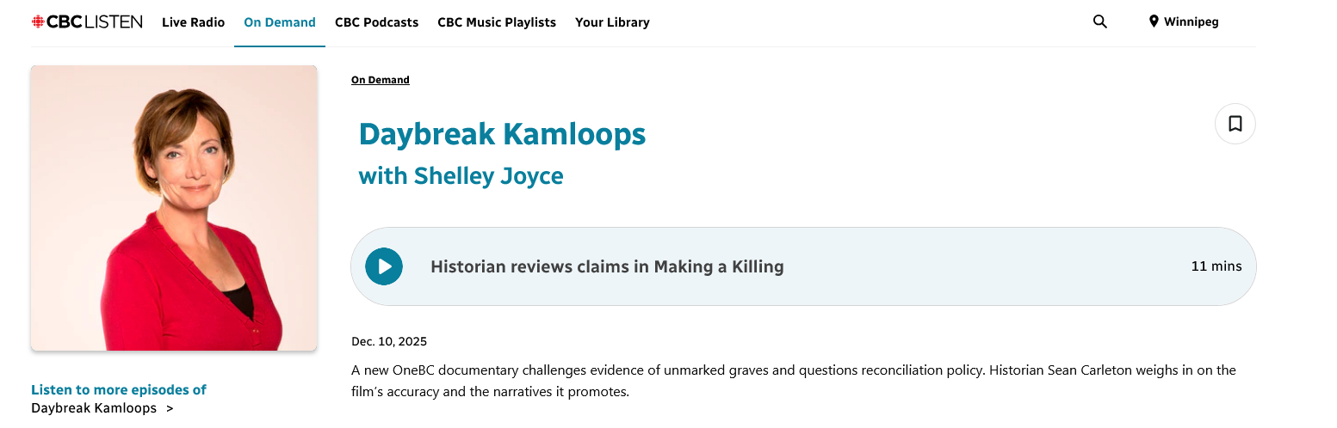The height and width of the screenshot is (428, 1337).
Task: Change the Winnipeg location setting
Action: pyautogui.click(x=1191, y=22)
